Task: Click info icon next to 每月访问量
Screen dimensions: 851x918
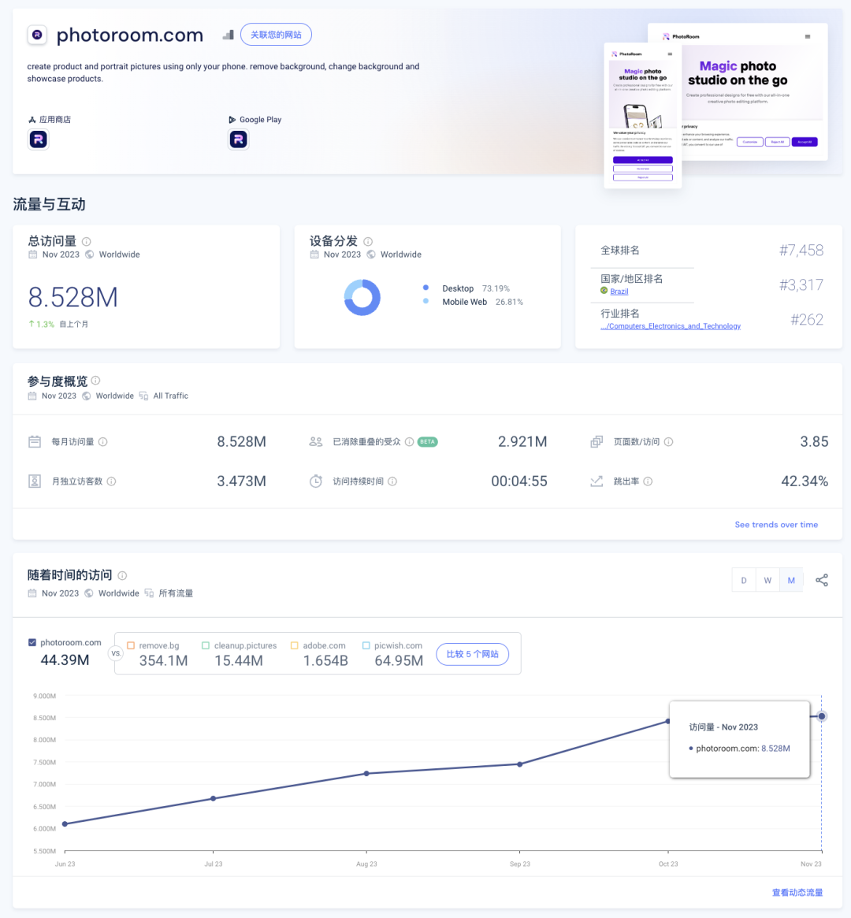Action: click(103, 441)
